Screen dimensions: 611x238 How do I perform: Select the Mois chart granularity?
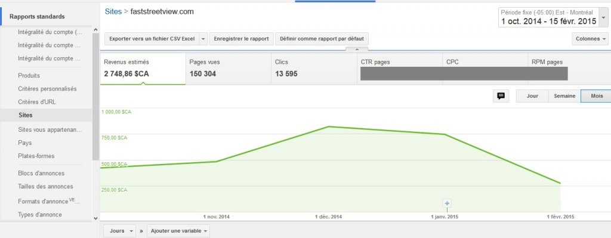pyautogui.click(x=597, y=96)
